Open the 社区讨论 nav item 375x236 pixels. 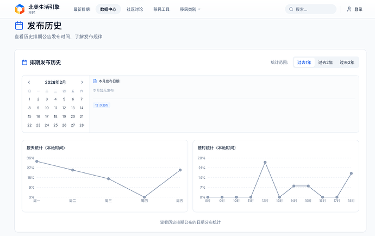tap(135, 9)
